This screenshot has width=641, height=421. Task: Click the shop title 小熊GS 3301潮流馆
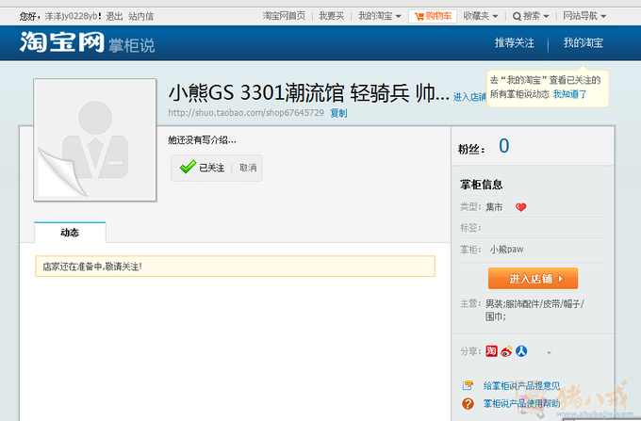309,92
